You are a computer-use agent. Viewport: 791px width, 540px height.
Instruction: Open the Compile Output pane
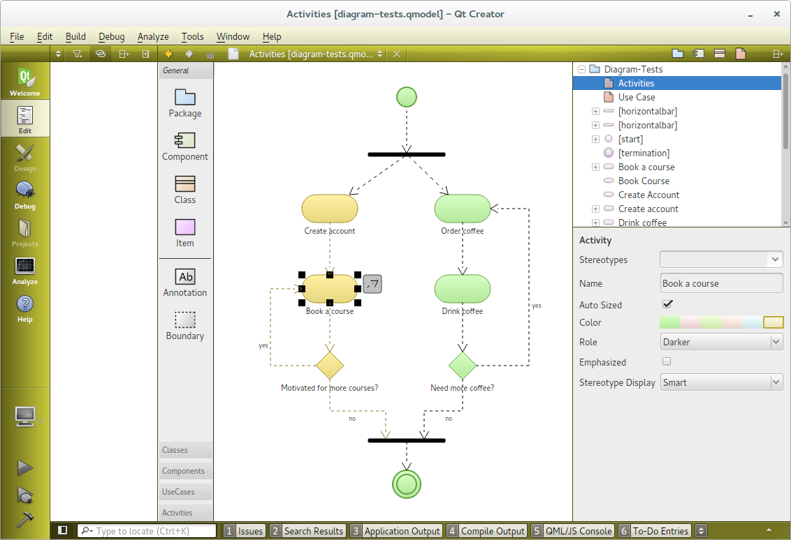(x=486, y=531)
